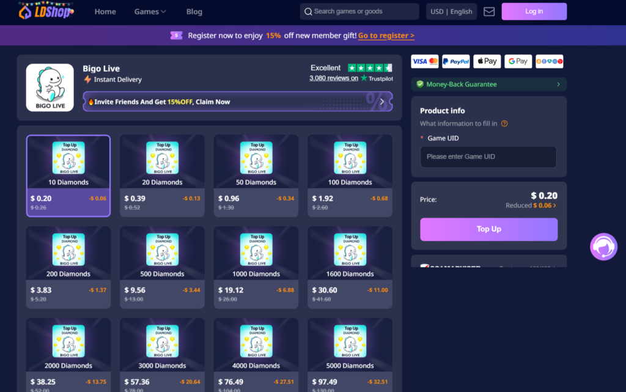This screenshot has width=626, height=392.
Task: Click the search magnifier icon
Action: click(308, 12)
